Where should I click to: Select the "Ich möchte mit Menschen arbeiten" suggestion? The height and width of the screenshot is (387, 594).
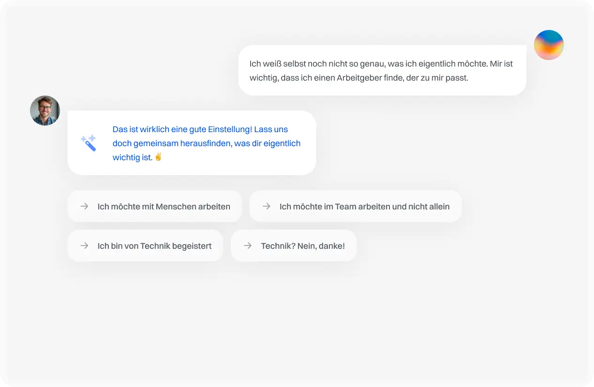click(x=164, y=206)
